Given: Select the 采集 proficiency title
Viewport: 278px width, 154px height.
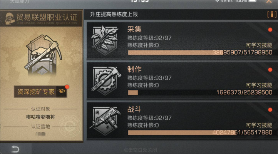Looking at the screenshot, I should 134,29.
